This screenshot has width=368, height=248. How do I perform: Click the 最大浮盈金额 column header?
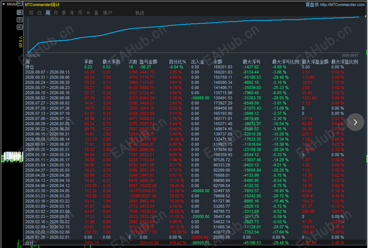315,62
